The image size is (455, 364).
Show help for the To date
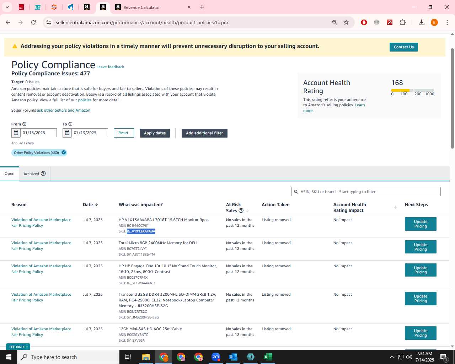(x=70, y=124)
